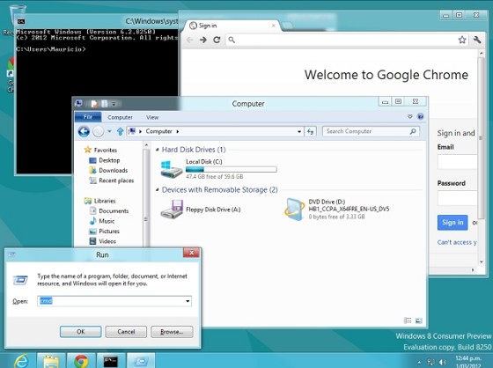Click the Up arrow in explorer
The height and width of the screenshot is (368, 493).
pyautogui.click(x=120, y=131)
